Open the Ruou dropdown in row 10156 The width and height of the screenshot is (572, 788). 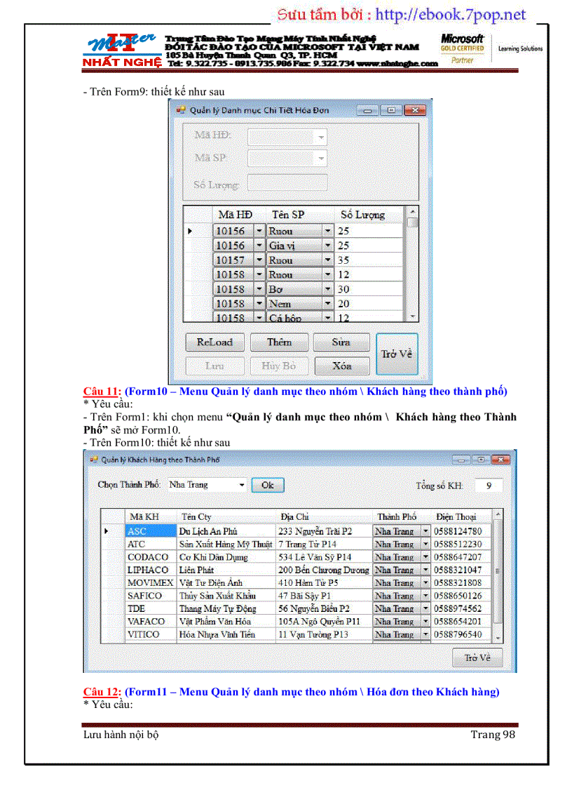[327, 231]
